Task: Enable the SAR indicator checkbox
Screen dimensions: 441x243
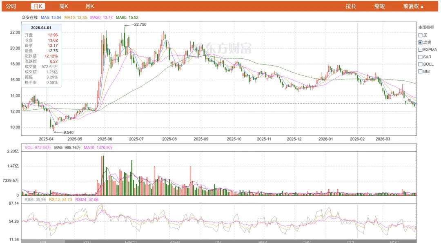Action: click(420, 57)
